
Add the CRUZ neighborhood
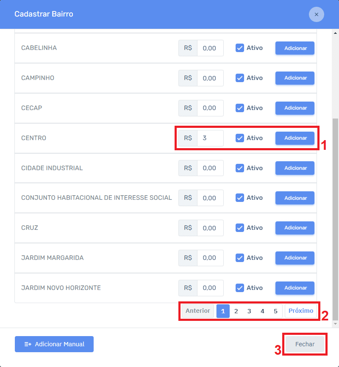pos(295,228)
